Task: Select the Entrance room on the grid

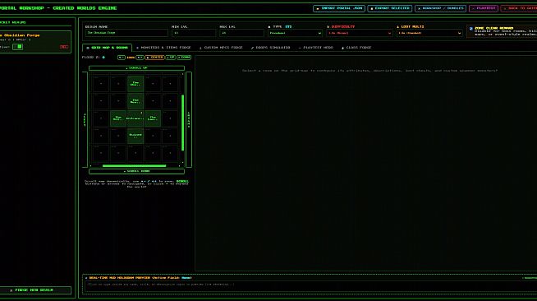Action: tap(135, 118)
